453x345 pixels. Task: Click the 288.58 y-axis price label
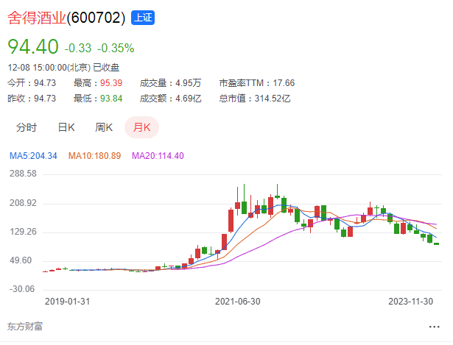point(23,174)
